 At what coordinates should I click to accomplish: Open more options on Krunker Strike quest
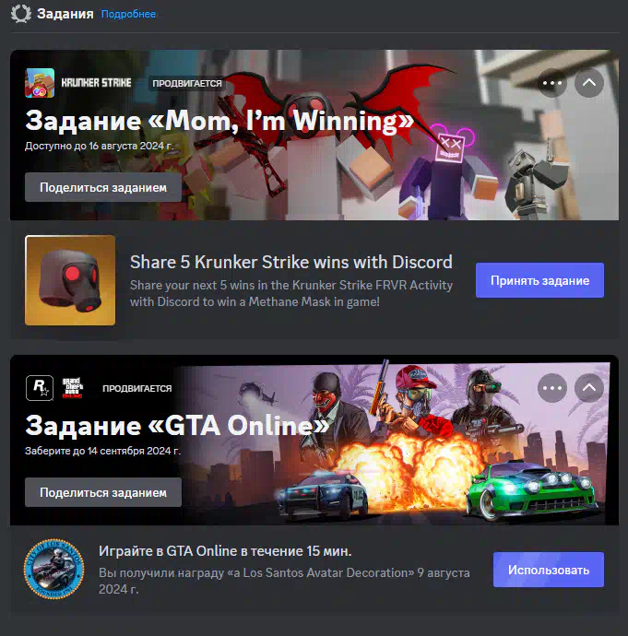click(x=552, y=83)
